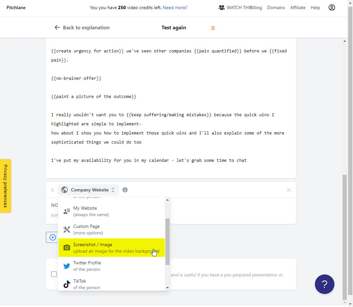The width and height of the screenshot is (353, 307).
Task: Remove the Company Website block with X
Action: 289,190
